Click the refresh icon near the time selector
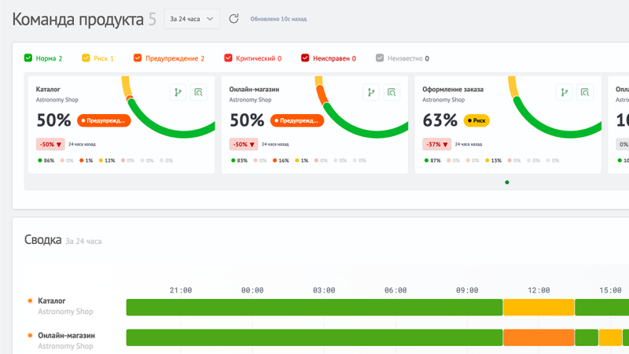 (x=234, y=19)
